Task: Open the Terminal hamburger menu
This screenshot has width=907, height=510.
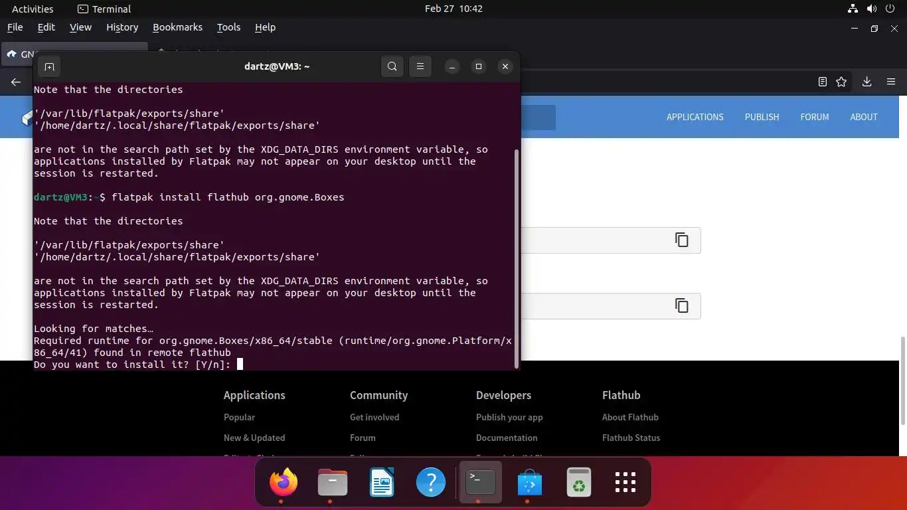Action: 420,66
